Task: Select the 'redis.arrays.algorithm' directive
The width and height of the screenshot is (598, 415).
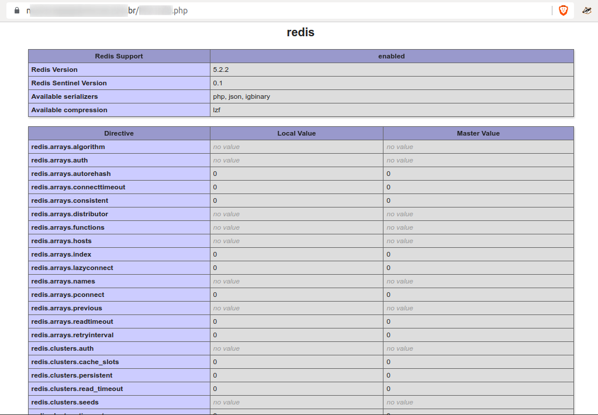Action: 68,147
